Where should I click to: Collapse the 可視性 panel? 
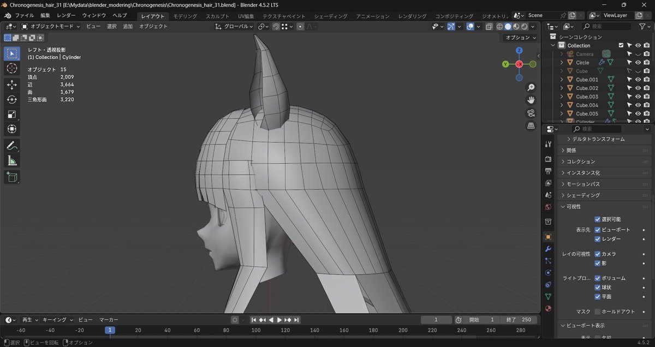(x=605, y=207)
